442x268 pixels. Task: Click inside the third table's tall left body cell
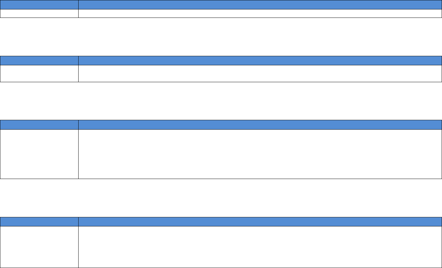point(39,154)
